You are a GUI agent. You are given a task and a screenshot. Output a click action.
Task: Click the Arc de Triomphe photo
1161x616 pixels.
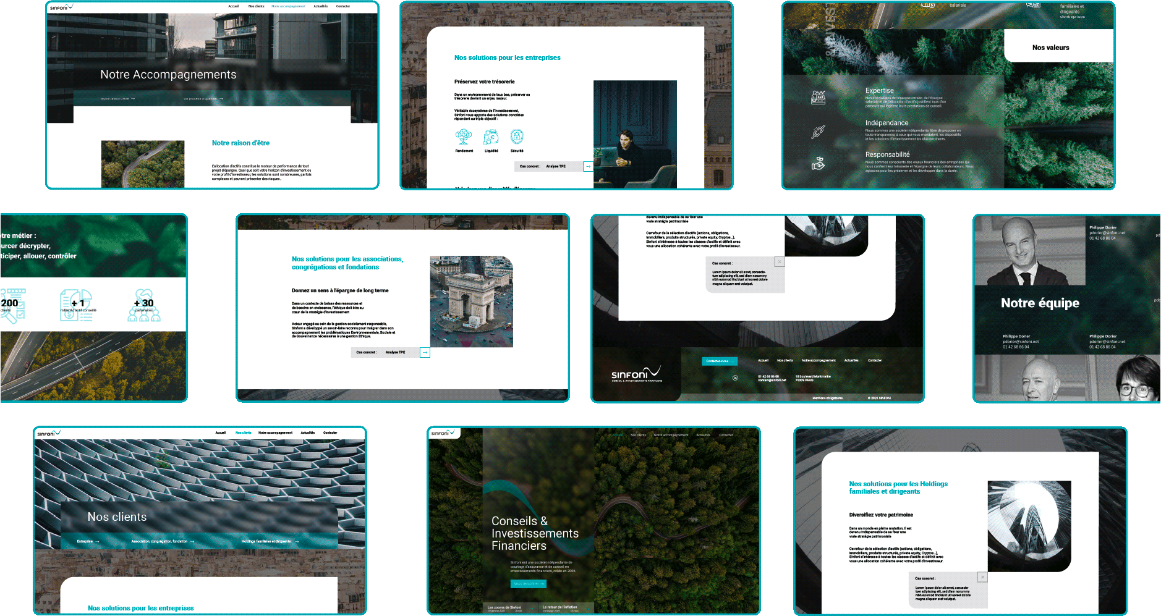(x=472, y=302)
